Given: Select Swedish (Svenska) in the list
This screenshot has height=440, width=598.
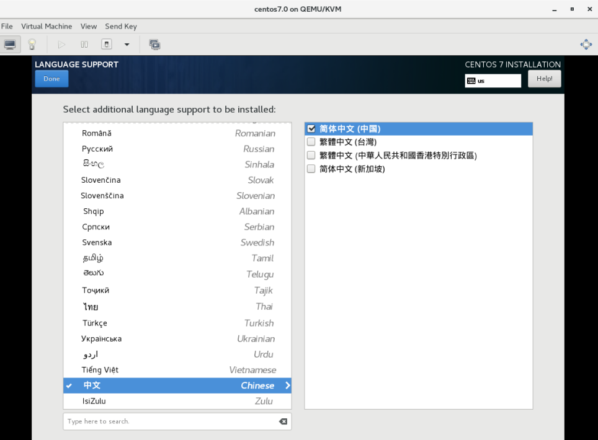Looking at the screenshot, I should pos(177,243).
